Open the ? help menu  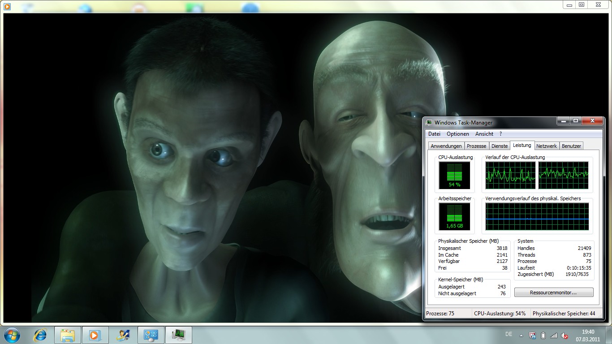click(x=500, y=134)
